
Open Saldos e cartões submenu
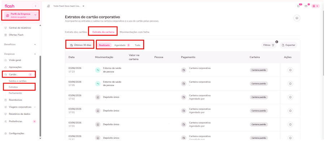(x=18, y=81)
